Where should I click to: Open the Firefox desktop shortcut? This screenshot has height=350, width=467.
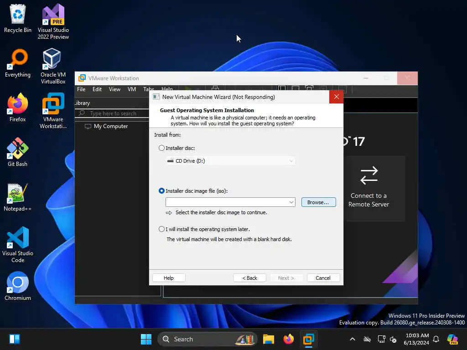click(18, 108)
